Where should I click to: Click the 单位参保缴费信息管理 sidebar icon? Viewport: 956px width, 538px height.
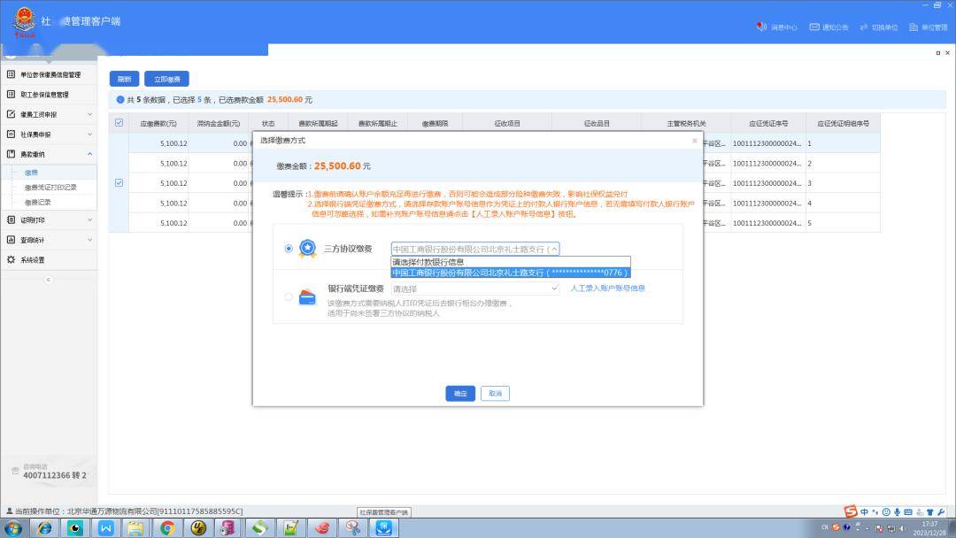tap(11, 74)
